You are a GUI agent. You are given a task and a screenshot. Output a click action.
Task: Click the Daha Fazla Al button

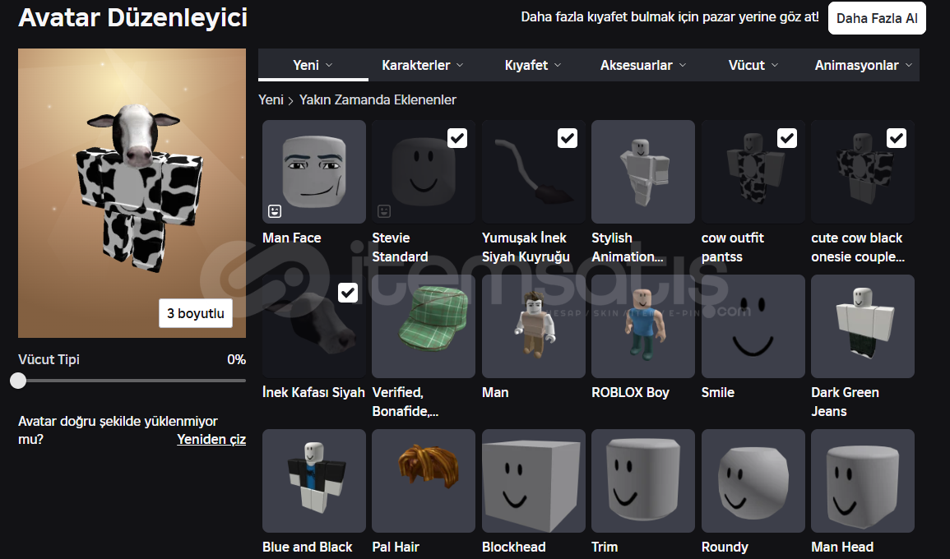pos(877,18)
